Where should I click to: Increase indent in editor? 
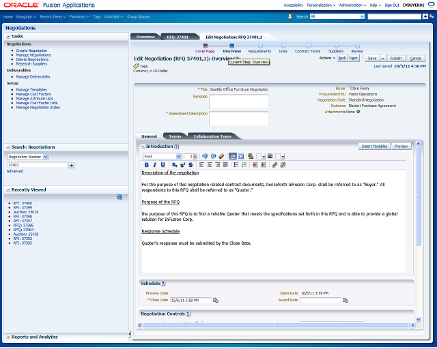click(264, 165)
